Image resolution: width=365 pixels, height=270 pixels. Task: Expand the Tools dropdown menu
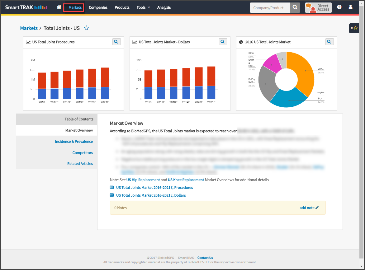click(143, 7)
